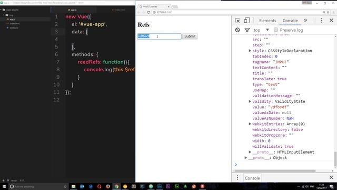337x190 pixels.
Task: Switch to the Elements tab
Action: [x=267, y=21]
